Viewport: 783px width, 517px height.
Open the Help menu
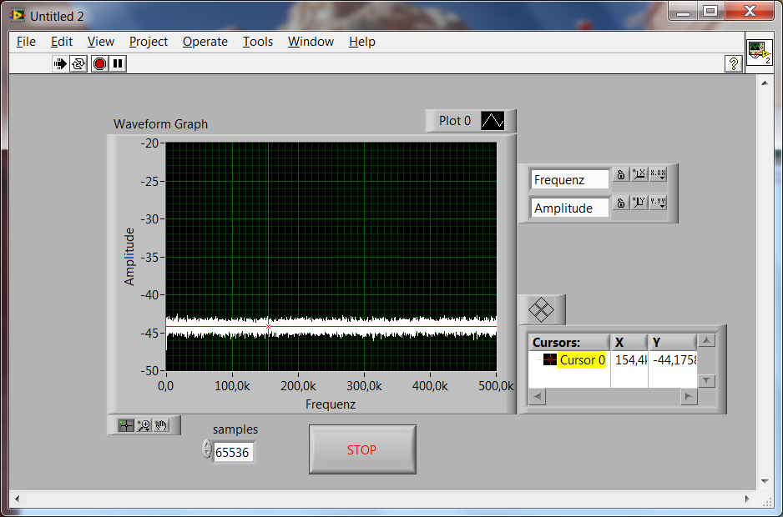click(362, 42)
